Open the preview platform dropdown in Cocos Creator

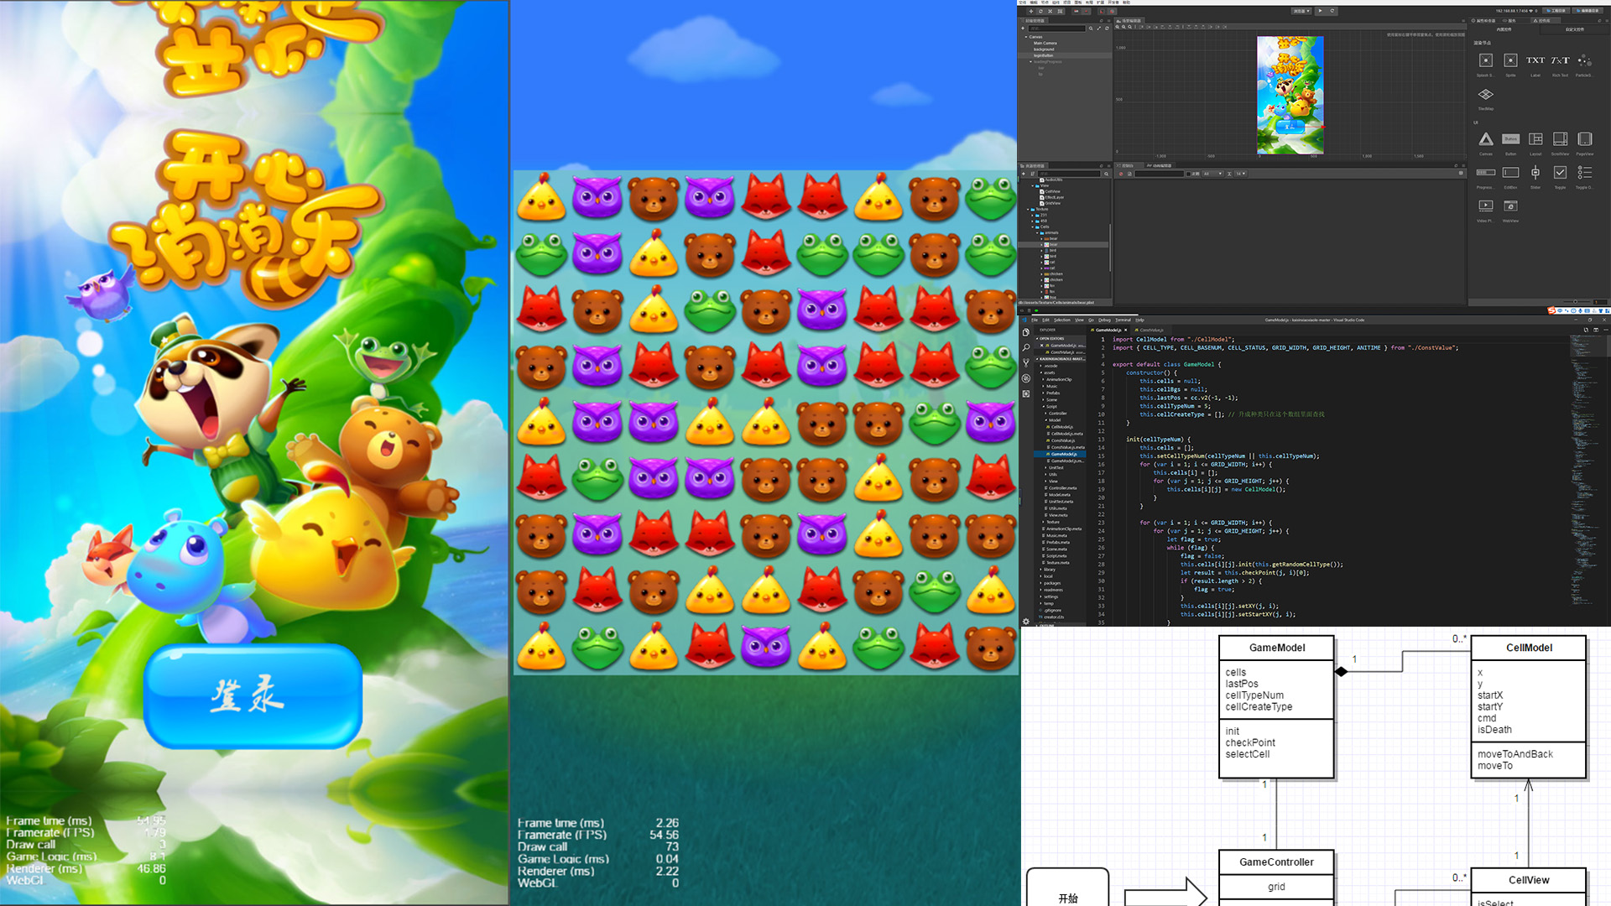pos(1301,11)
